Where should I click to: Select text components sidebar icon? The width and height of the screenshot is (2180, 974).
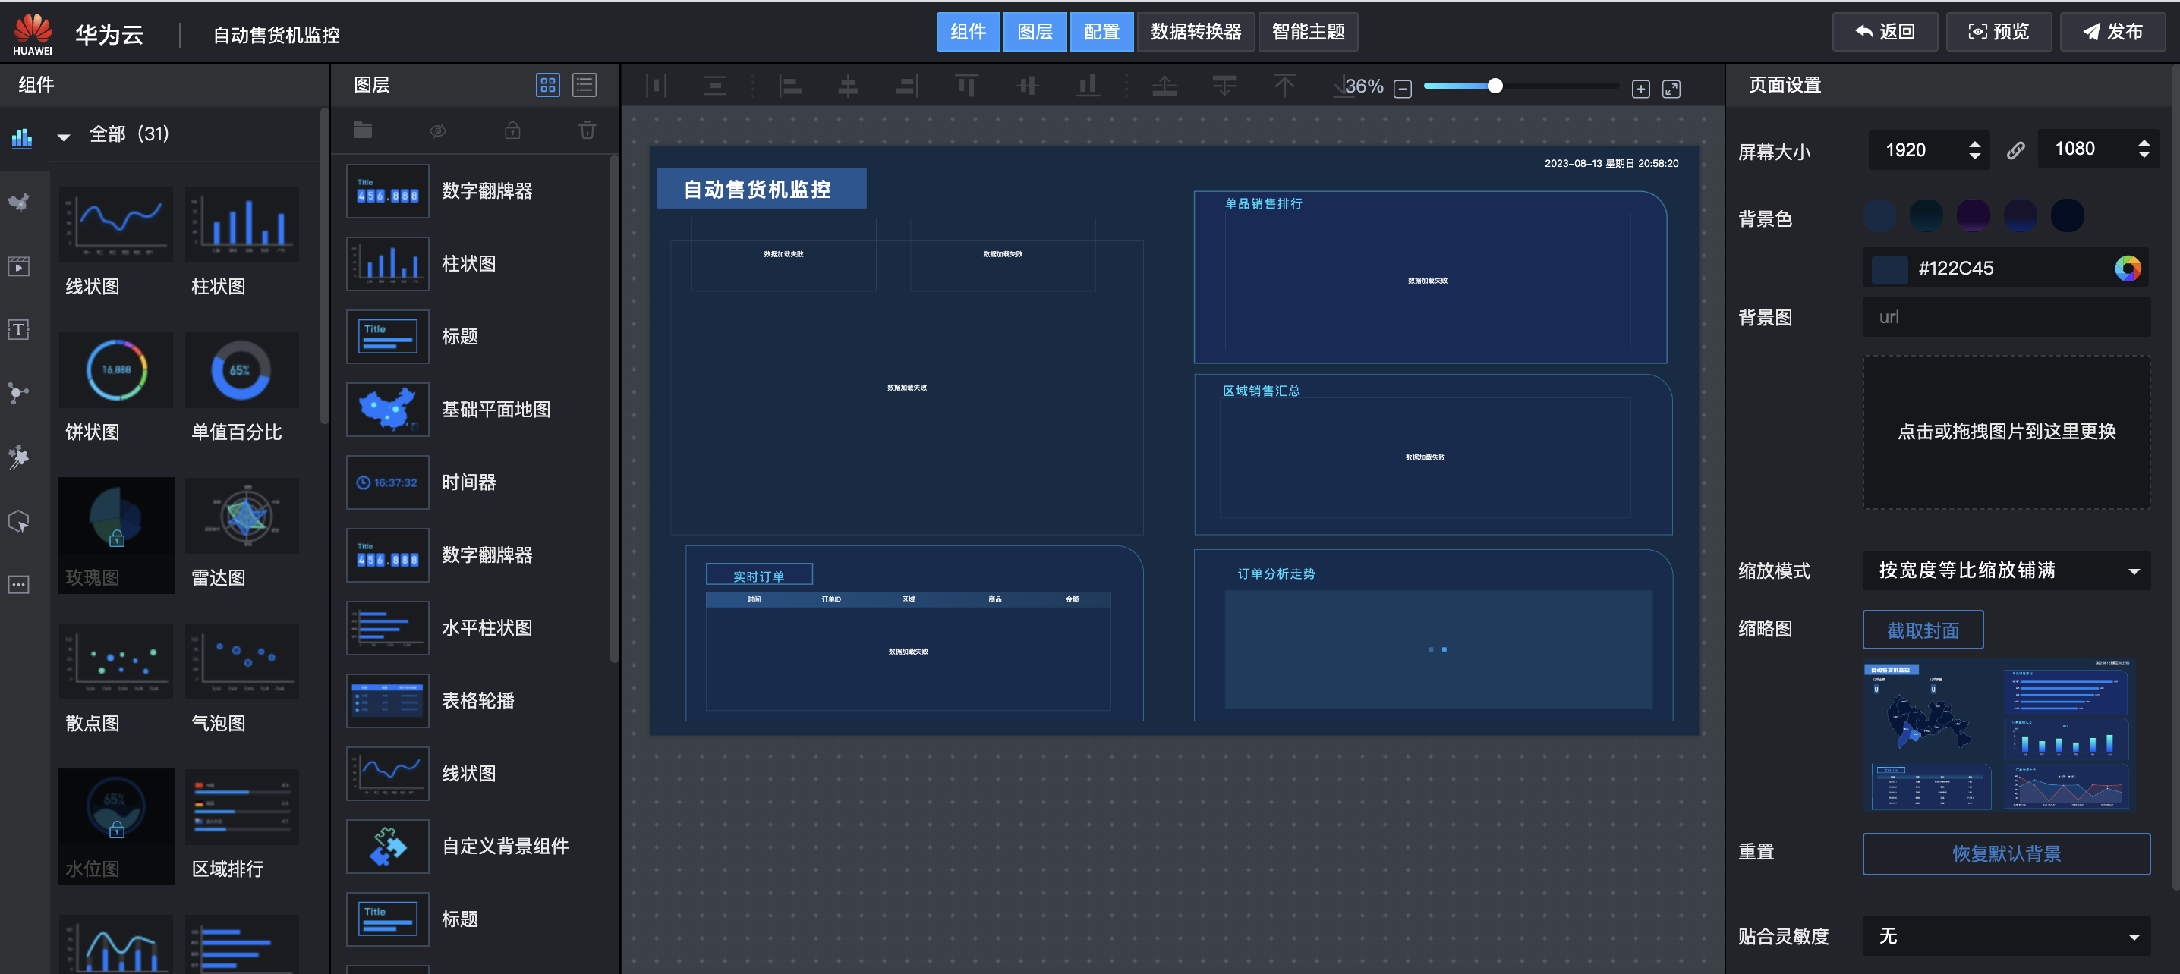point(19,330)
